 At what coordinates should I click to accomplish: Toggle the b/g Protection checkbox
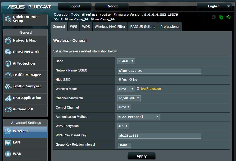pos(138,88)
